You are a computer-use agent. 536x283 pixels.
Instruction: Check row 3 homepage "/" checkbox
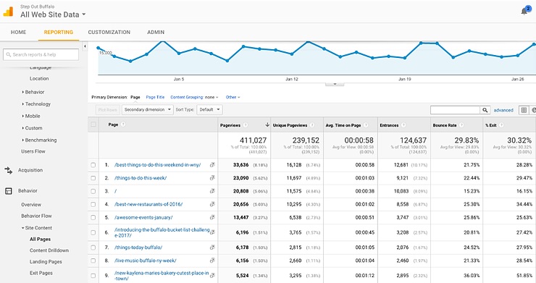tap(93, 191)
